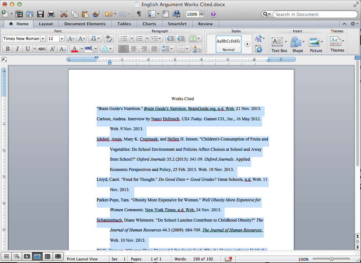Start a numbered list

coord(140,39)
